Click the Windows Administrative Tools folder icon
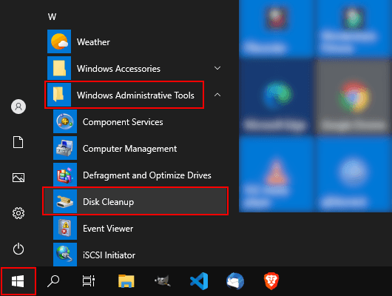Viewport: 392px width, 296px height. click(x=59, y=95)
